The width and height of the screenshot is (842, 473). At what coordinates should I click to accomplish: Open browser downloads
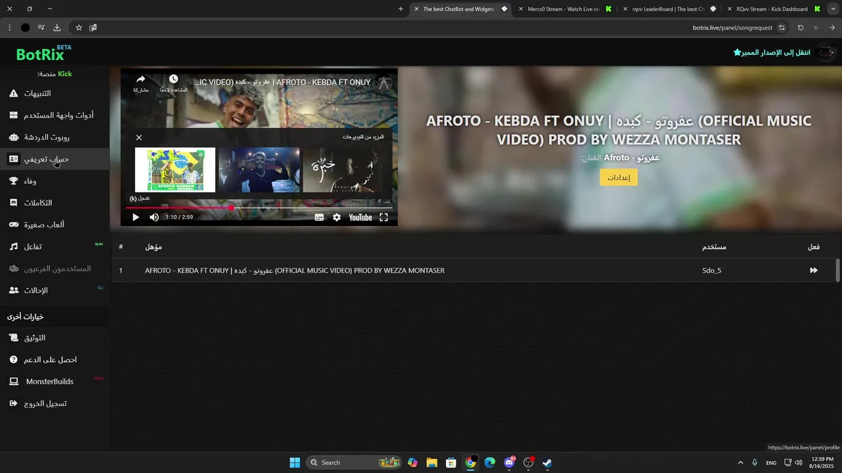click(57, 28)
